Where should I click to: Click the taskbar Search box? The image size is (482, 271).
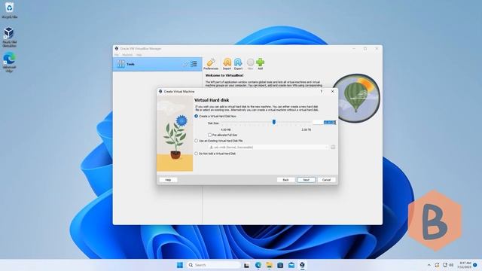(214, 265)
